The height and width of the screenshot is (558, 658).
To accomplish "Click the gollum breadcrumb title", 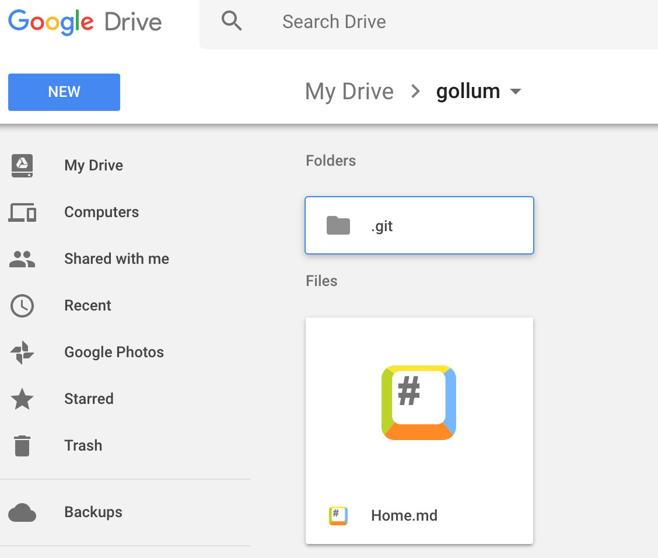I will [x=468, y=91].
